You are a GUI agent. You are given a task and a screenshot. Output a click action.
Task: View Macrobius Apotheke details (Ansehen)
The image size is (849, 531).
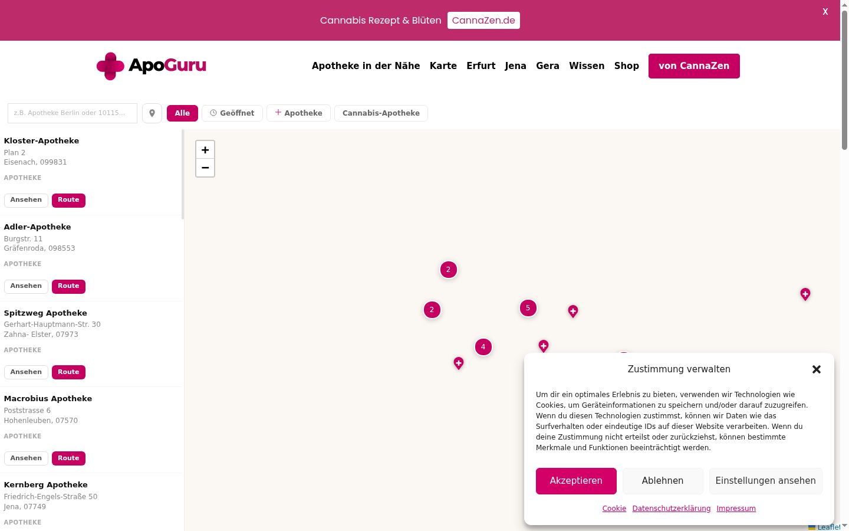[x=26, y=458]
